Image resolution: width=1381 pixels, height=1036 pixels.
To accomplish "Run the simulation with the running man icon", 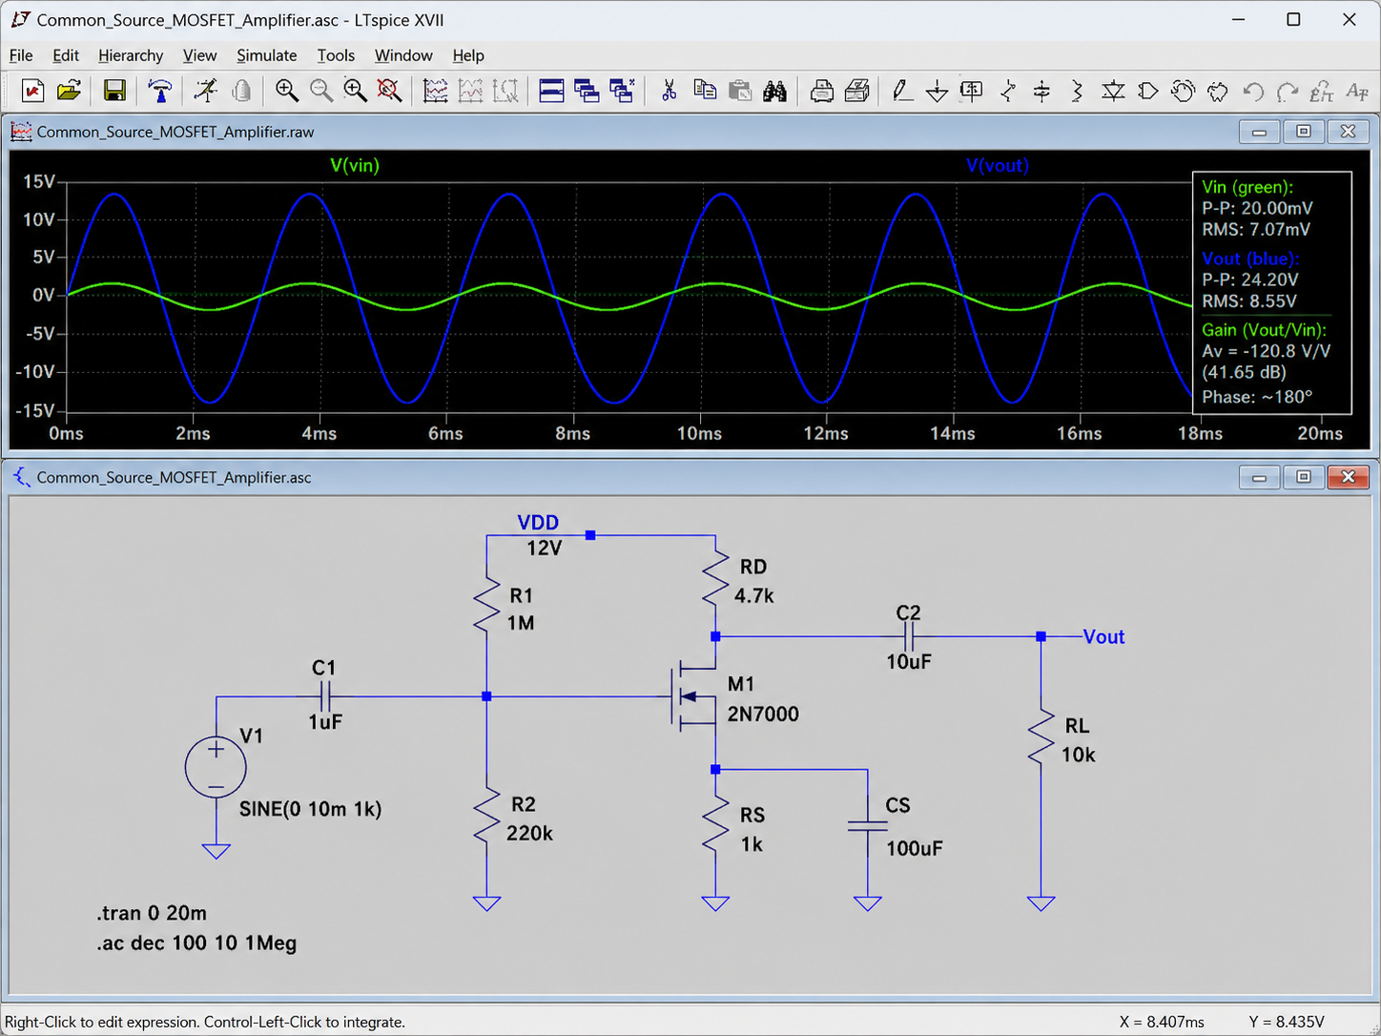I will (205, 91).
